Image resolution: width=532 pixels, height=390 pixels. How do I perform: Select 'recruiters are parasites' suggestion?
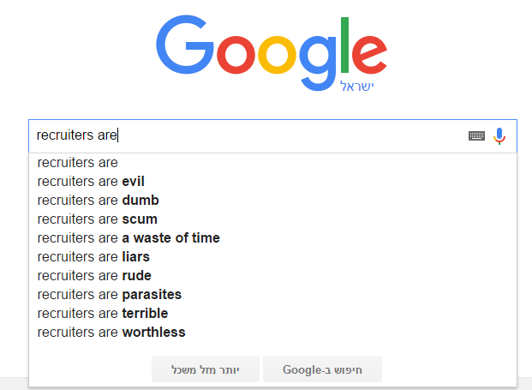click(109, 294)
